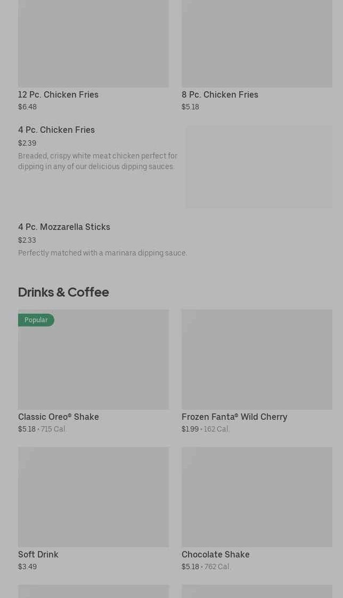The width and height of the screenshot is (343, 598).
Task: Click the green Popular badge
Action: [x=36, y=320]
